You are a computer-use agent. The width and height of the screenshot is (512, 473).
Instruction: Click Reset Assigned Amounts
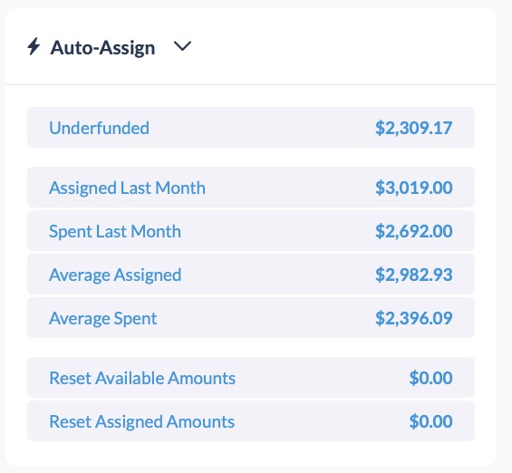coord(141,421)
